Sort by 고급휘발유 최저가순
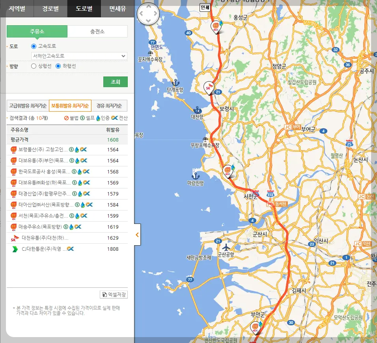The image size is (377, 343). click(28, 106)
